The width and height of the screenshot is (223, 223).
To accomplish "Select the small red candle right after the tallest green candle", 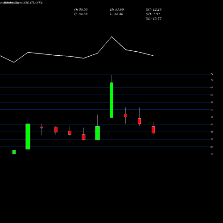I will click(x=125, y=116).
